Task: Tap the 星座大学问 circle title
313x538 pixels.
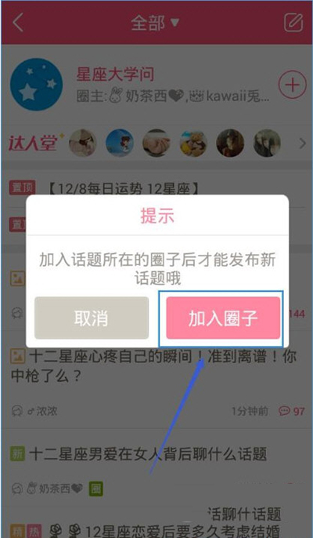Action: point(115,75)
